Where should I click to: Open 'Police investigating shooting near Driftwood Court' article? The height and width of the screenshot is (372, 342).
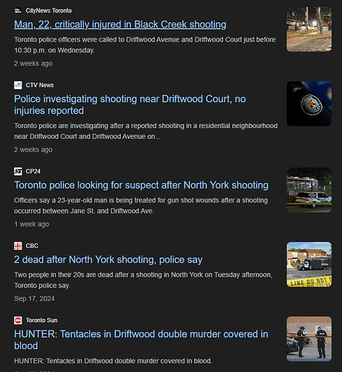130,105
